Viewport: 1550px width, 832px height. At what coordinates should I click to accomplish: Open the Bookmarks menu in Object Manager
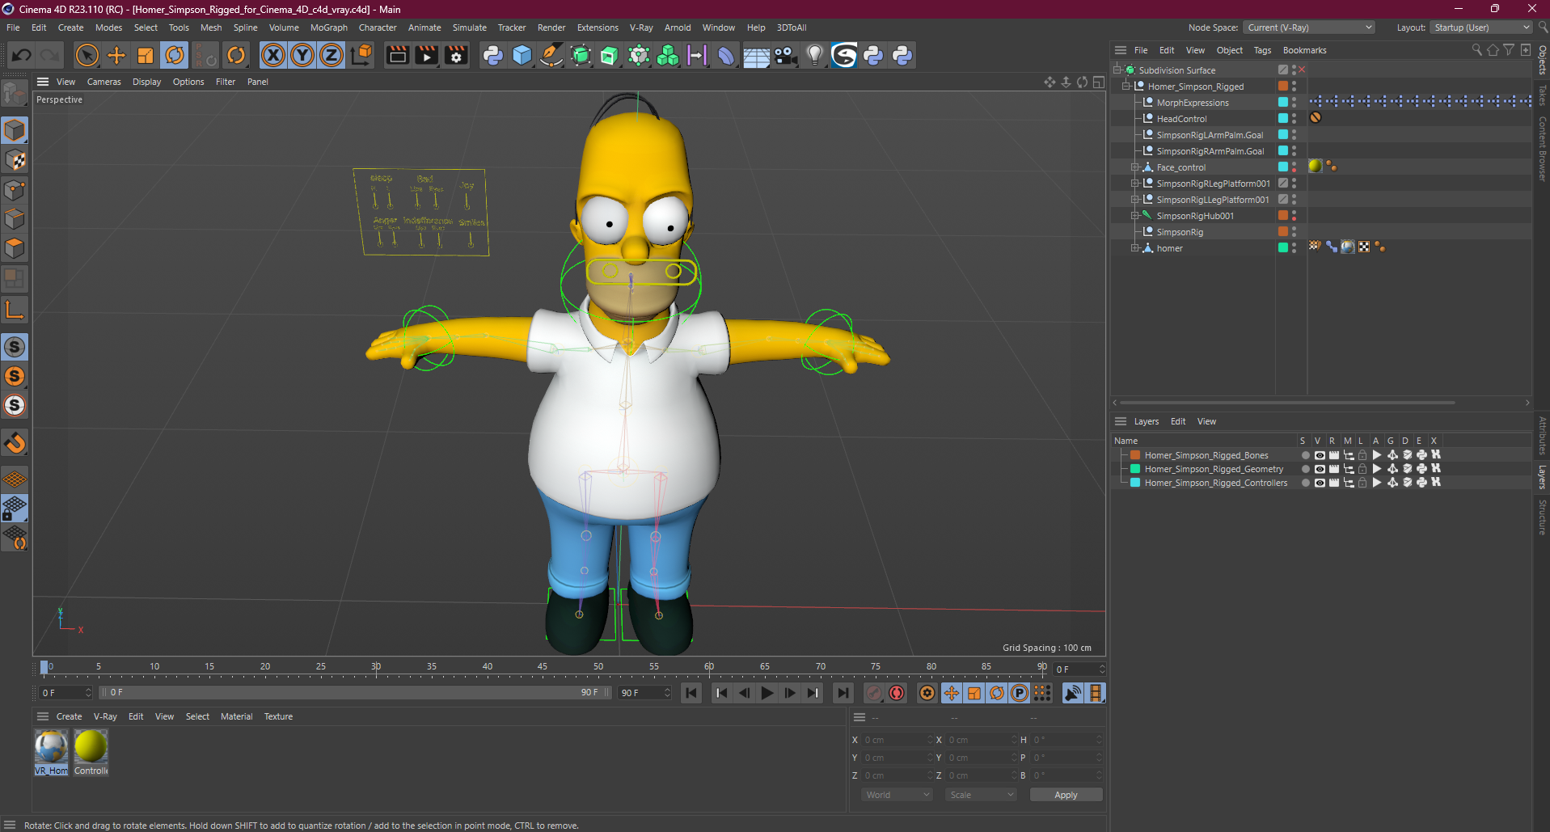[x=1304, y=50]
